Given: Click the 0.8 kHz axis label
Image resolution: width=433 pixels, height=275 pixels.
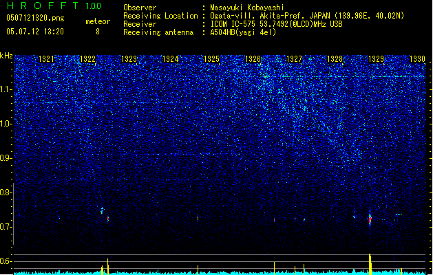Looking at the screenshot, I should click(x=6, y=192).
